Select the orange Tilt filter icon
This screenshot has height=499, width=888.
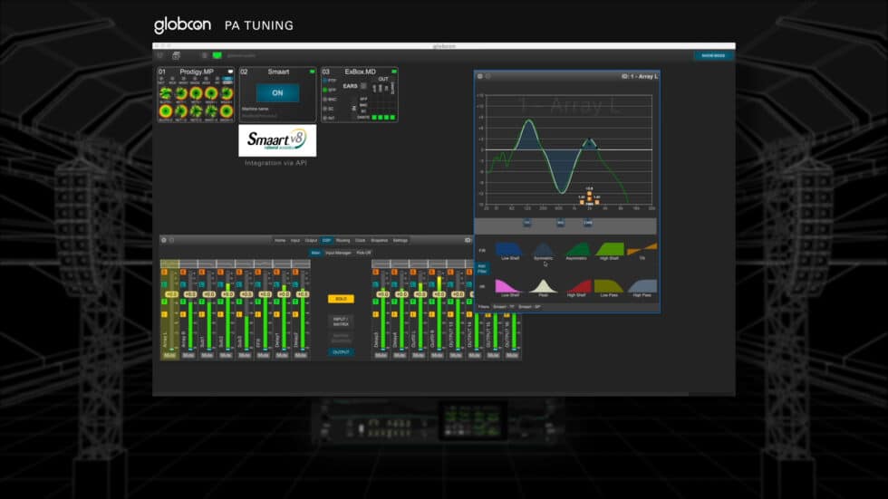642,249
